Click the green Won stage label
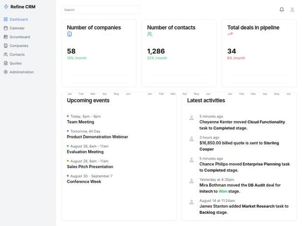The width and height of the screenshot is (302, 226). [223, 192]
